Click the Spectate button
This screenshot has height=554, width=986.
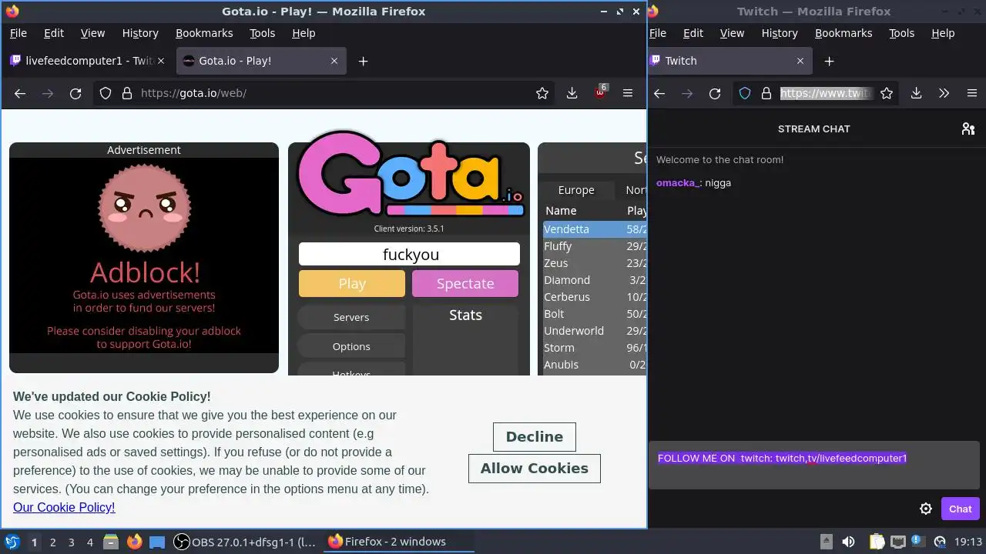(x=465, y=283)
